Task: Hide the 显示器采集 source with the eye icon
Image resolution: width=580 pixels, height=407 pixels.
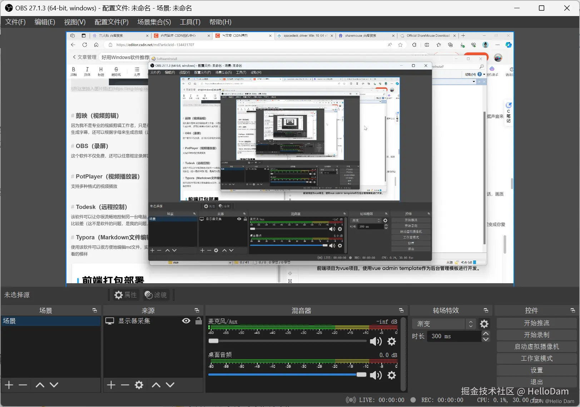Action: pyautogui.click(x=186, y=321)
